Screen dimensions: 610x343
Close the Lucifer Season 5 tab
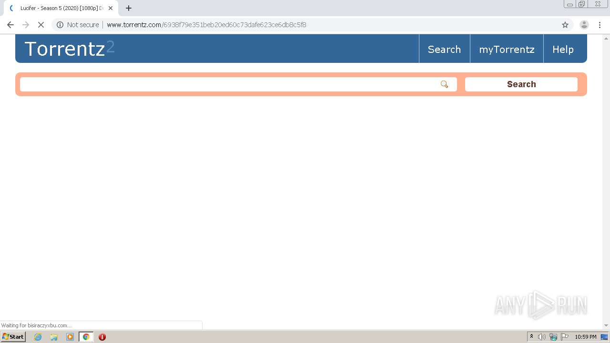(111, 8)
